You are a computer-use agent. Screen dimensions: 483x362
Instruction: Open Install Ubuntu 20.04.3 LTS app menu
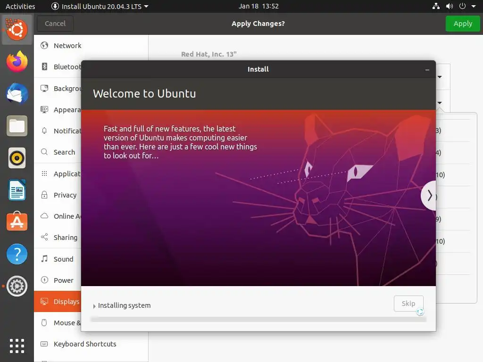(x=100, y=6)
